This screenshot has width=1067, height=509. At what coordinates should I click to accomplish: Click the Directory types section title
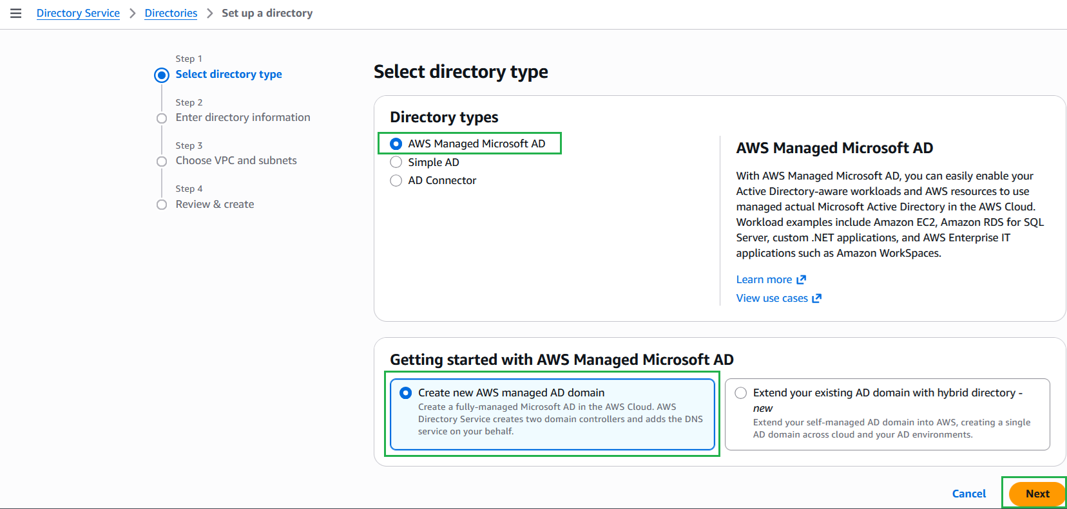444,117
